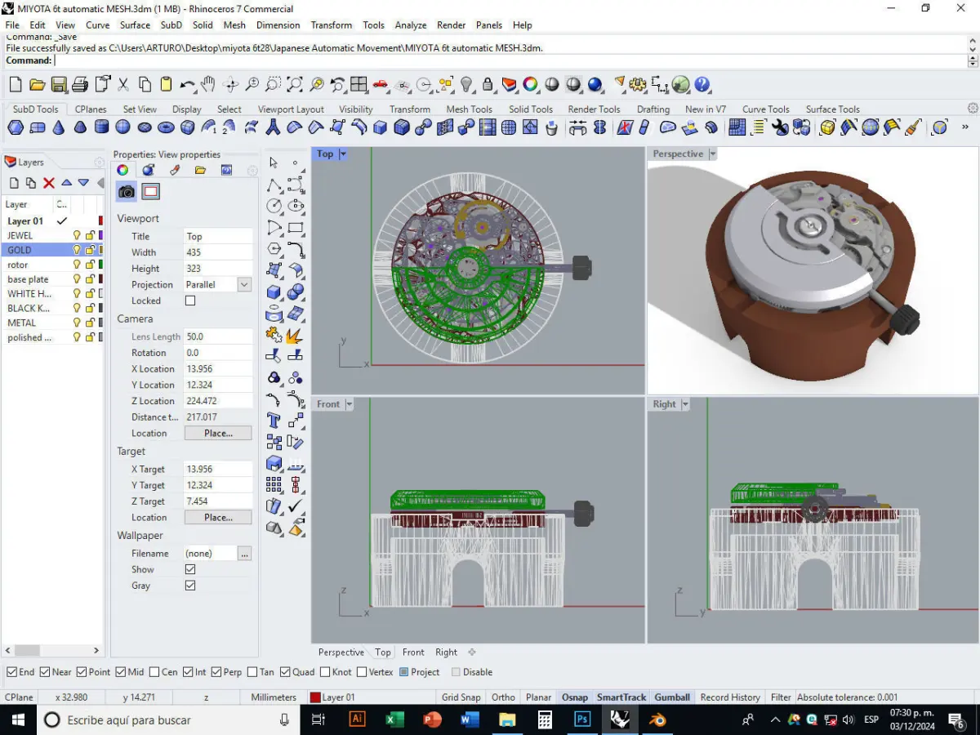Toggle Ortho in the status bar
This screenshot has width=980, height=735.
[503, 697]
